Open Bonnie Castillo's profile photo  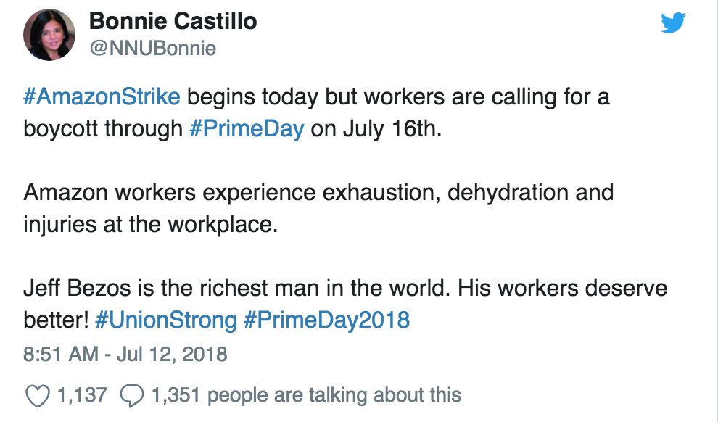pyautogui.click(x=49, y=34)
